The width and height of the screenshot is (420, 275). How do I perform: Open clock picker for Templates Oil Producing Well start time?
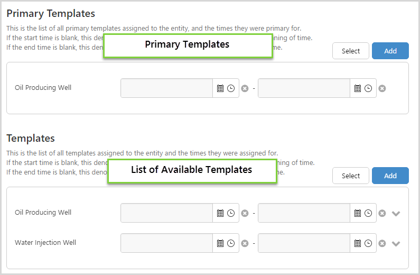tap(231, 213)
